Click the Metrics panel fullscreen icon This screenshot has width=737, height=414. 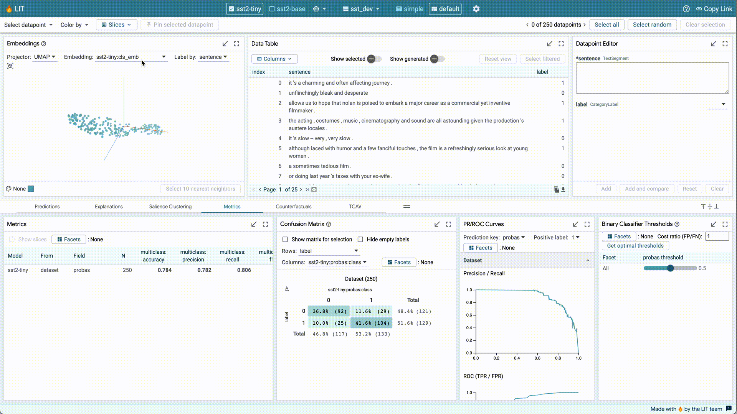pos(265,224)
